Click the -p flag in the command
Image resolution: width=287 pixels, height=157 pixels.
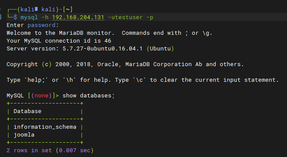tap(150, 17)
